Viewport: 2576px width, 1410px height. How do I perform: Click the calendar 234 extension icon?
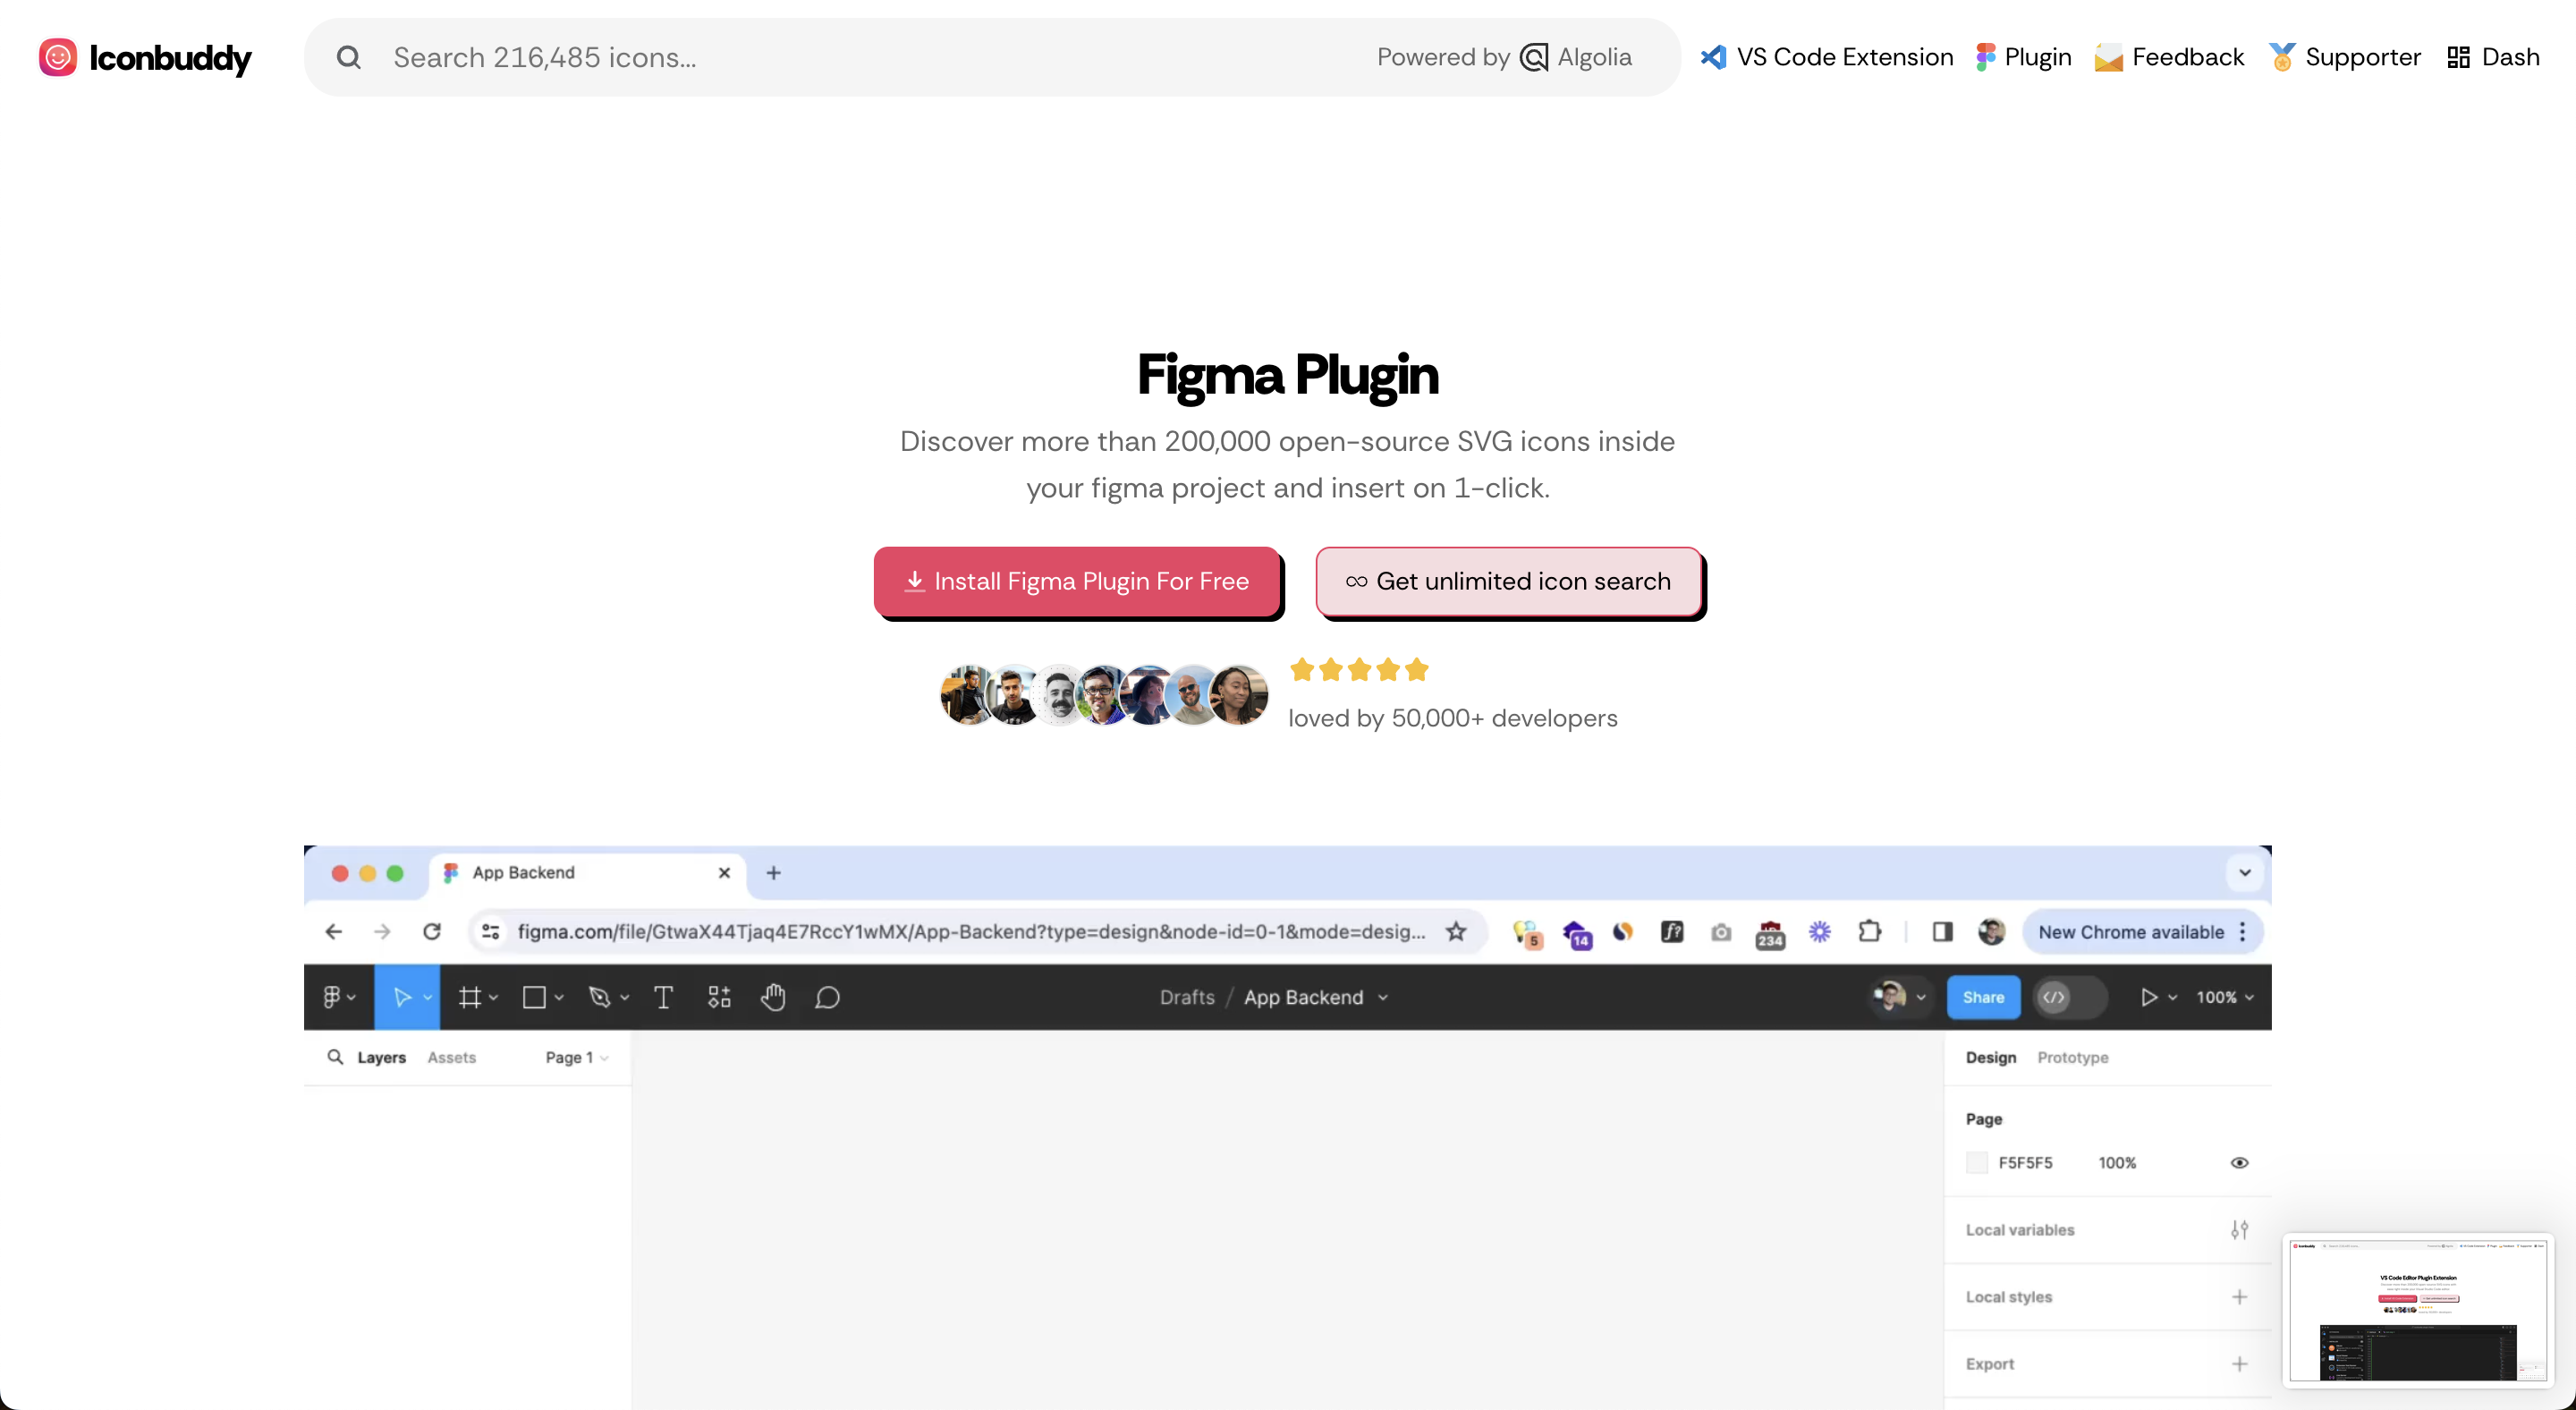tap(1770, 933)
